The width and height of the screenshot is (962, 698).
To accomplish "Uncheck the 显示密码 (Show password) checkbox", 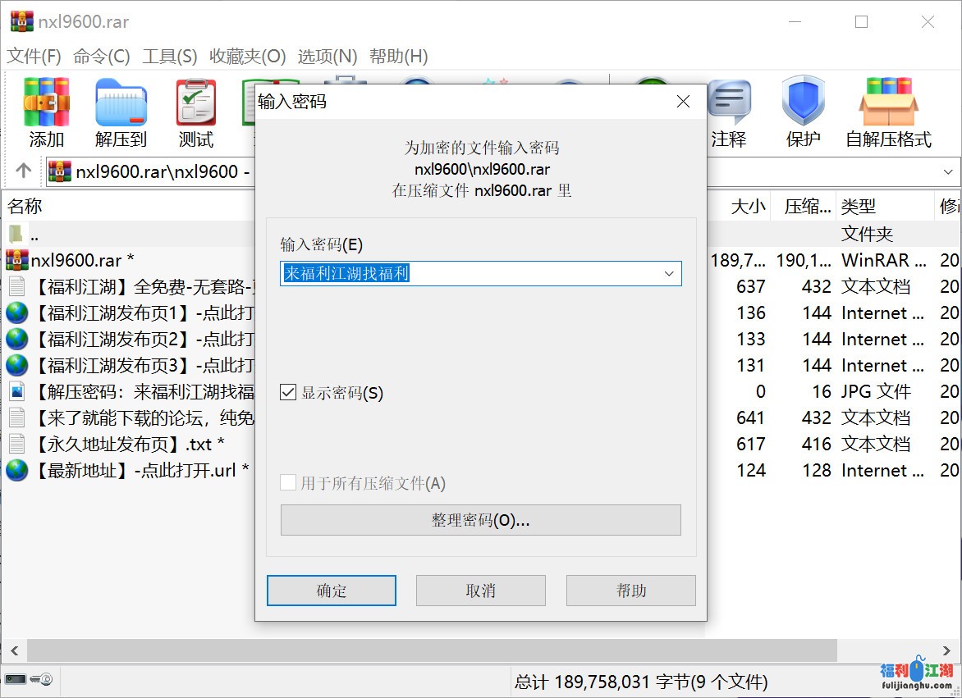I will (x=288, y=393).
